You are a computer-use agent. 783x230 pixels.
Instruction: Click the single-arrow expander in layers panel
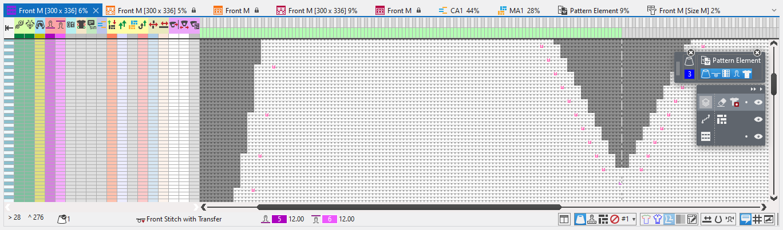[761, 89]
